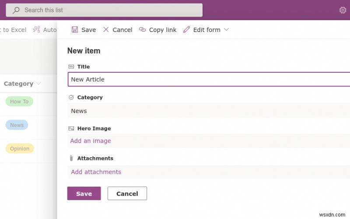Click the Hero Image picture icon
This screenshot has width=350, height=219.
tap(71, 128)
